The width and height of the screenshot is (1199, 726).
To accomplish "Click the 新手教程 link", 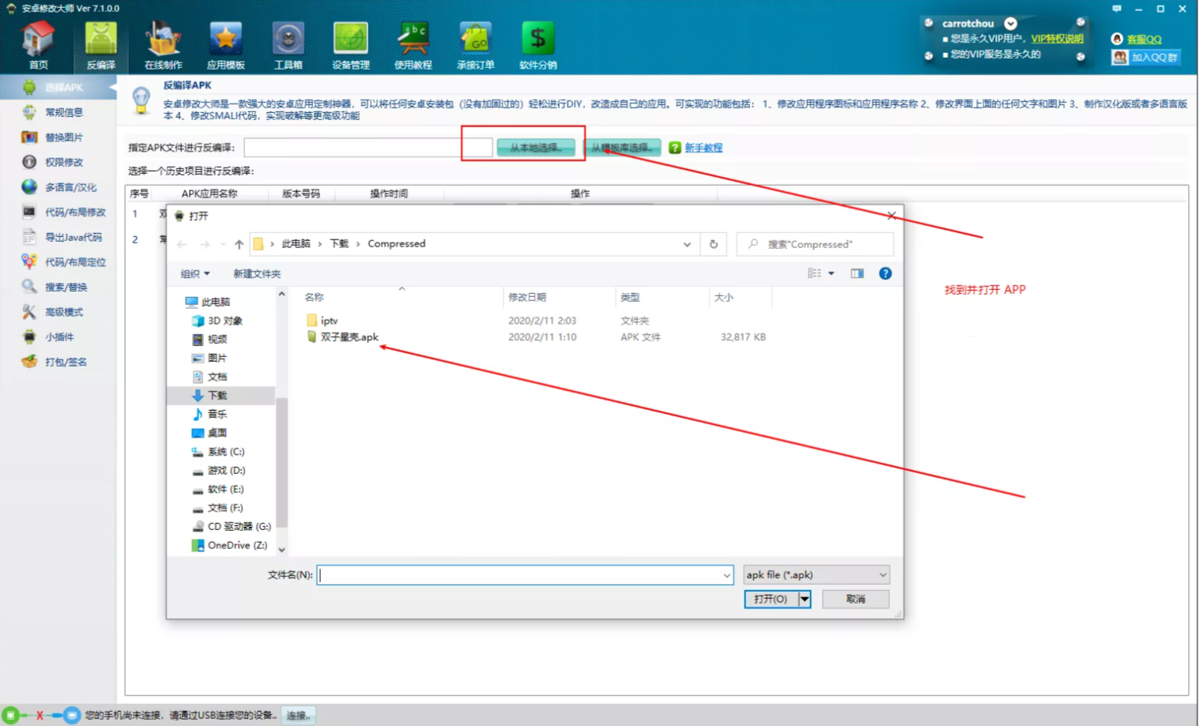I will (703, 148).
